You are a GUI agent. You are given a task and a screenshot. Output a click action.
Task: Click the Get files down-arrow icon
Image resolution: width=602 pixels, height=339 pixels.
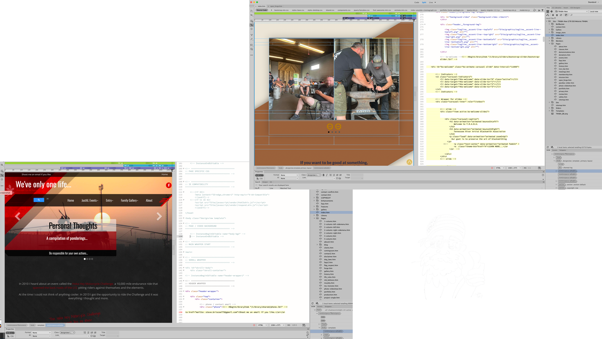[553, 15]
